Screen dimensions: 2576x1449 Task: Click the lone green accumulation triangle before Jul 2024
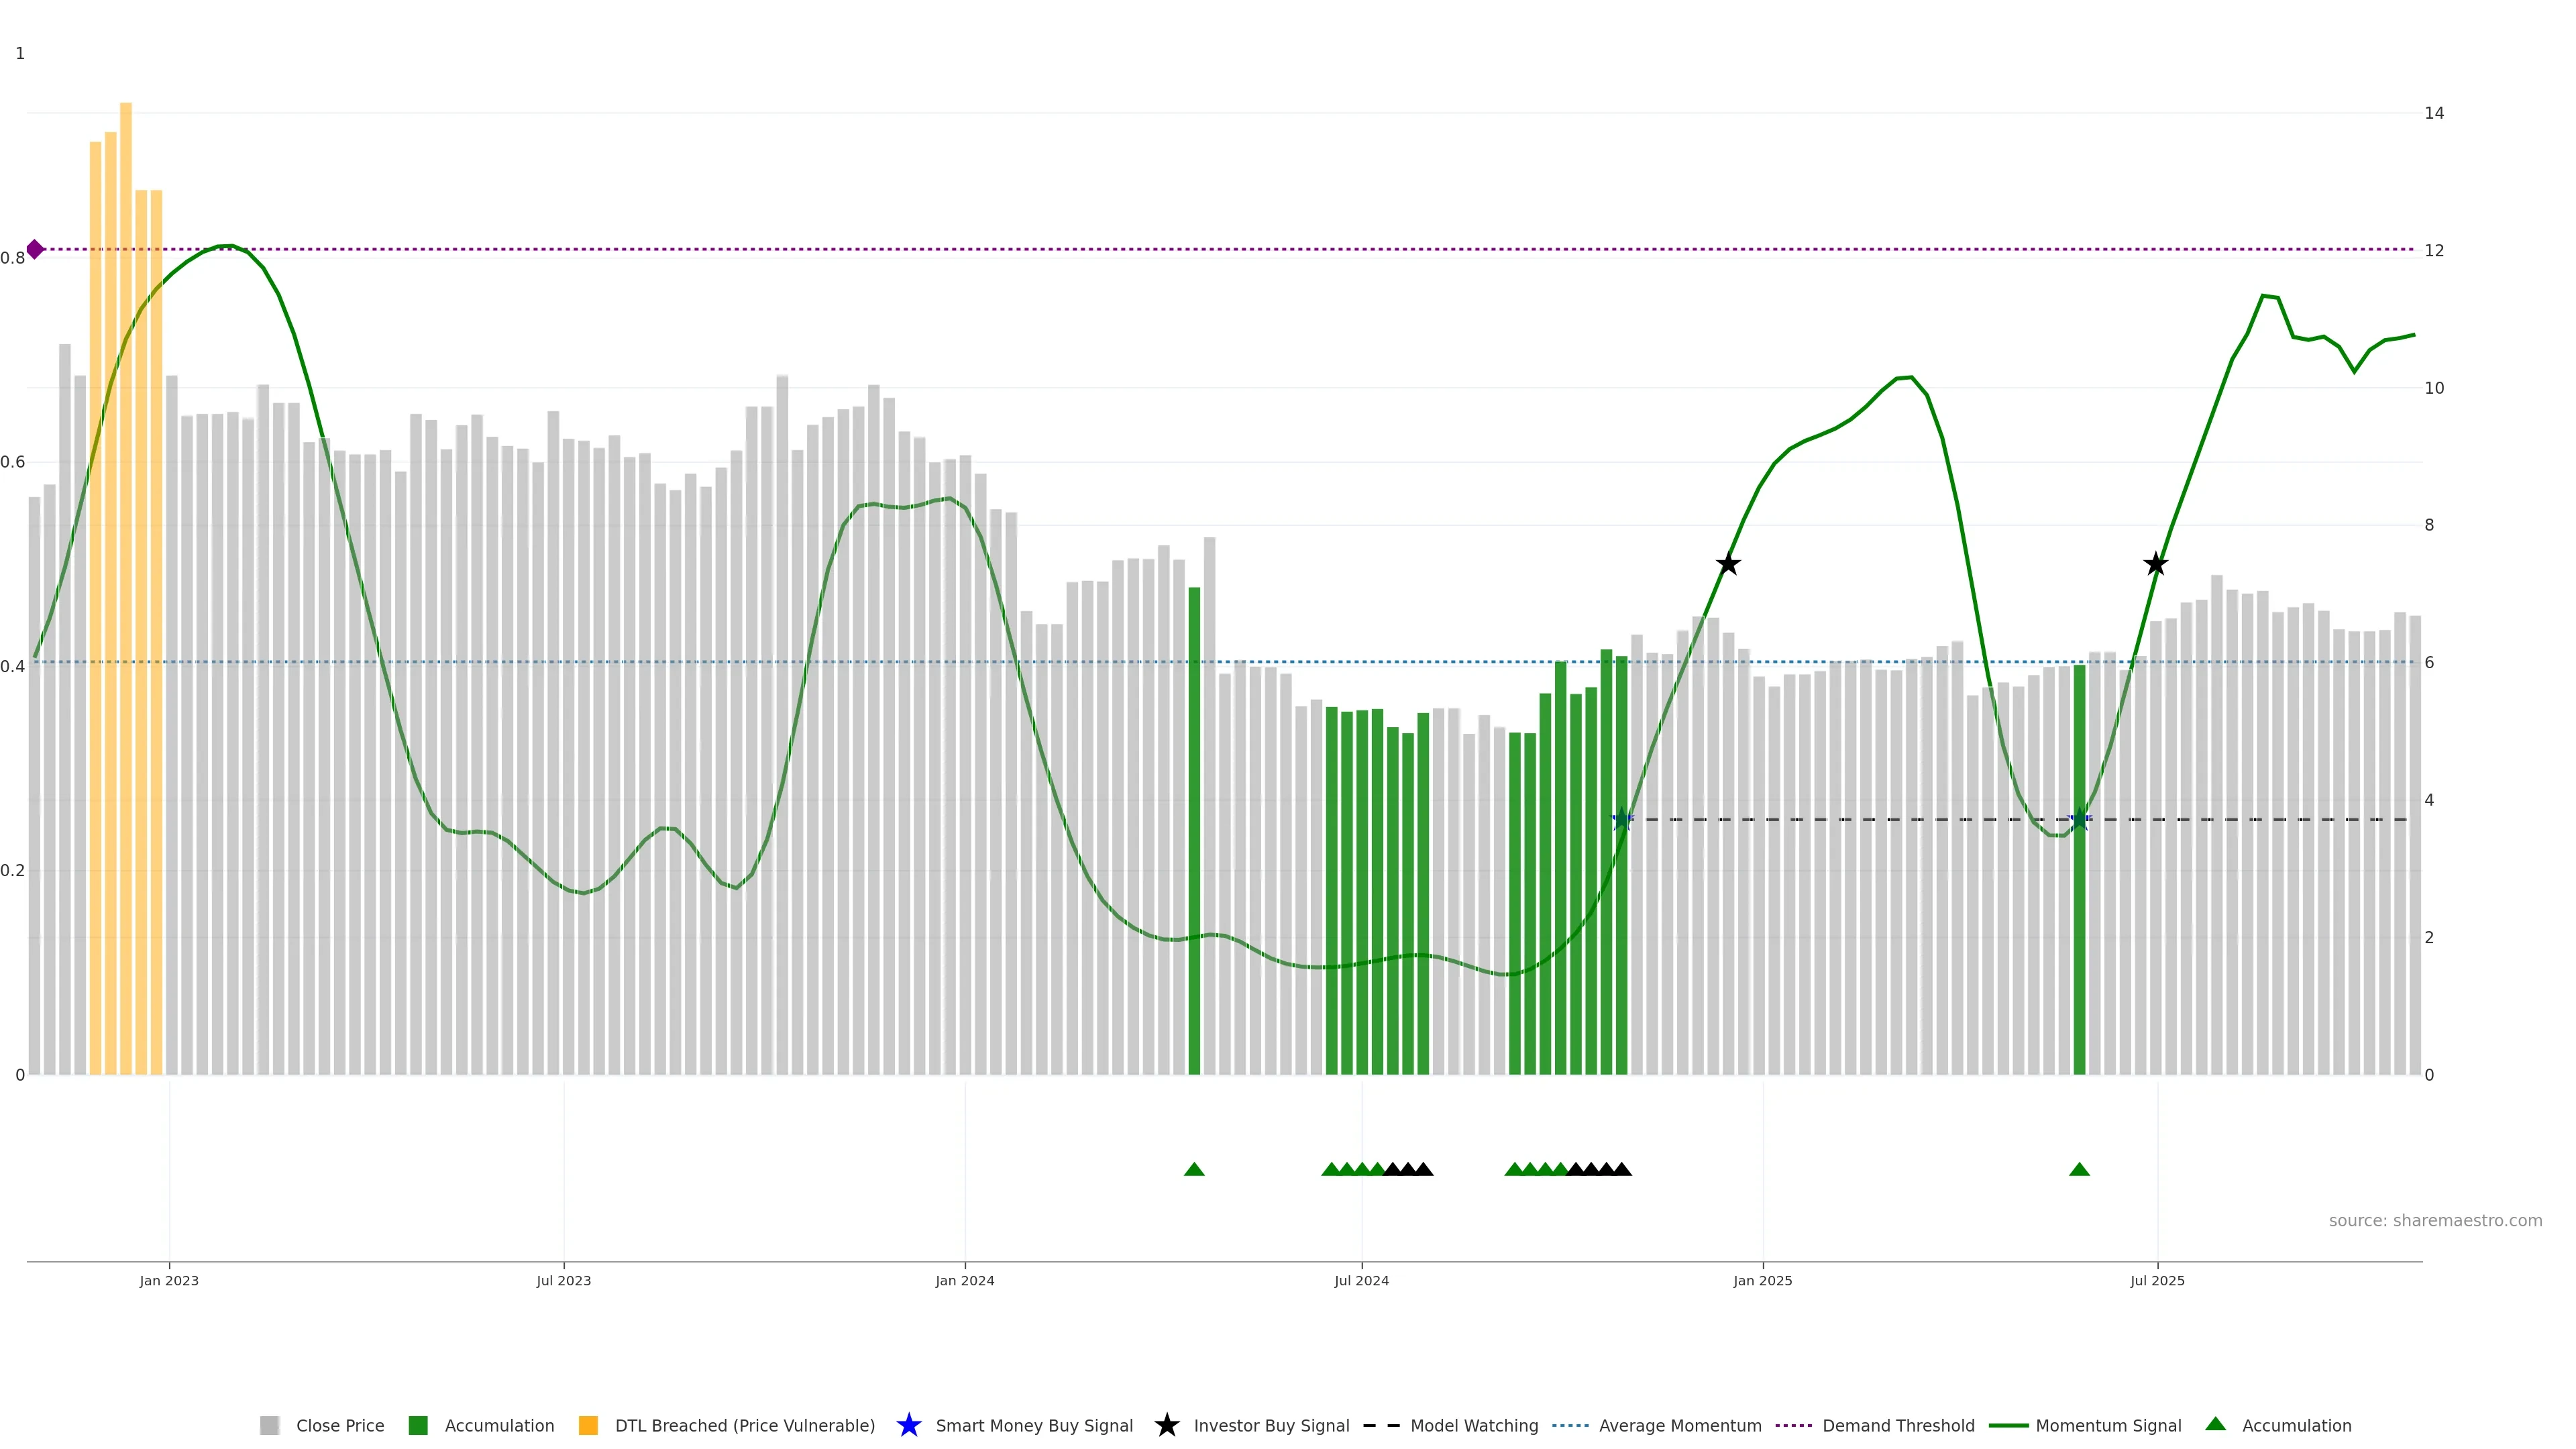[1194, 1169]
